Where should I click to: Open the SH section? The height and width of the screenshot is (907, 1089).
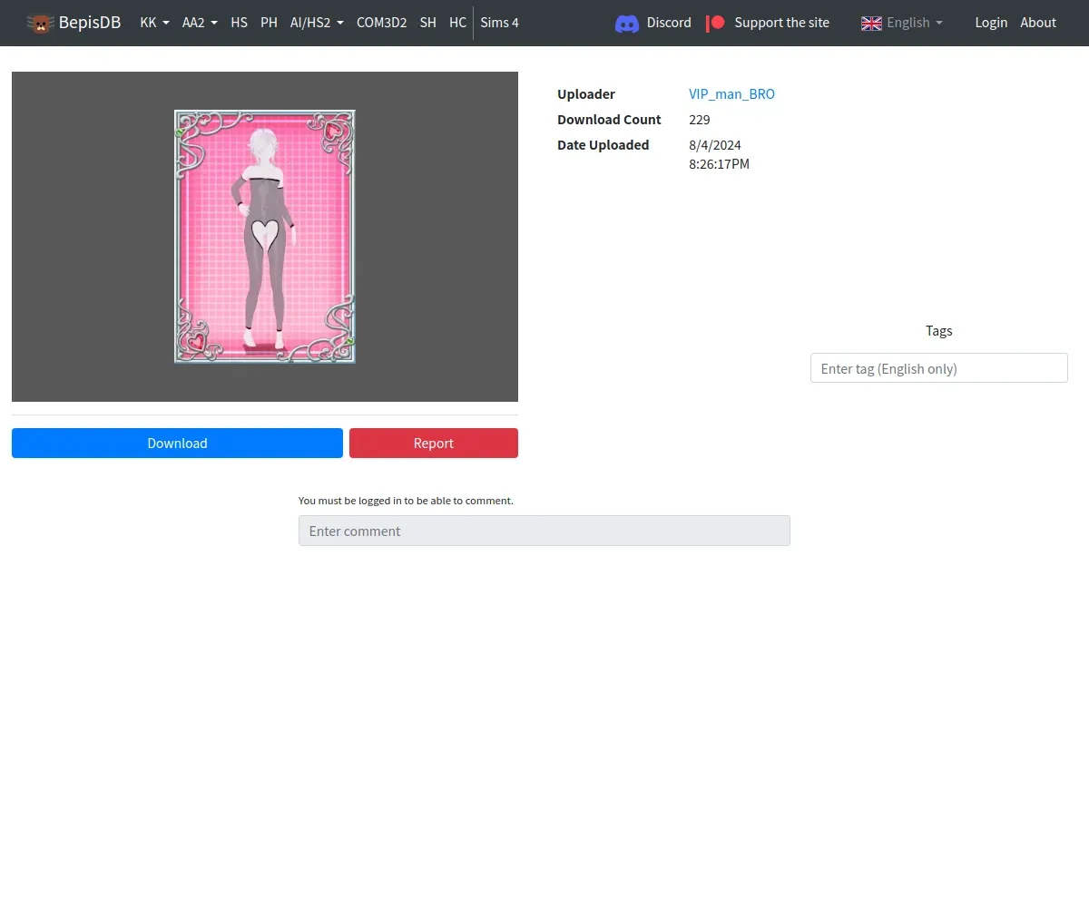point(427,23)
